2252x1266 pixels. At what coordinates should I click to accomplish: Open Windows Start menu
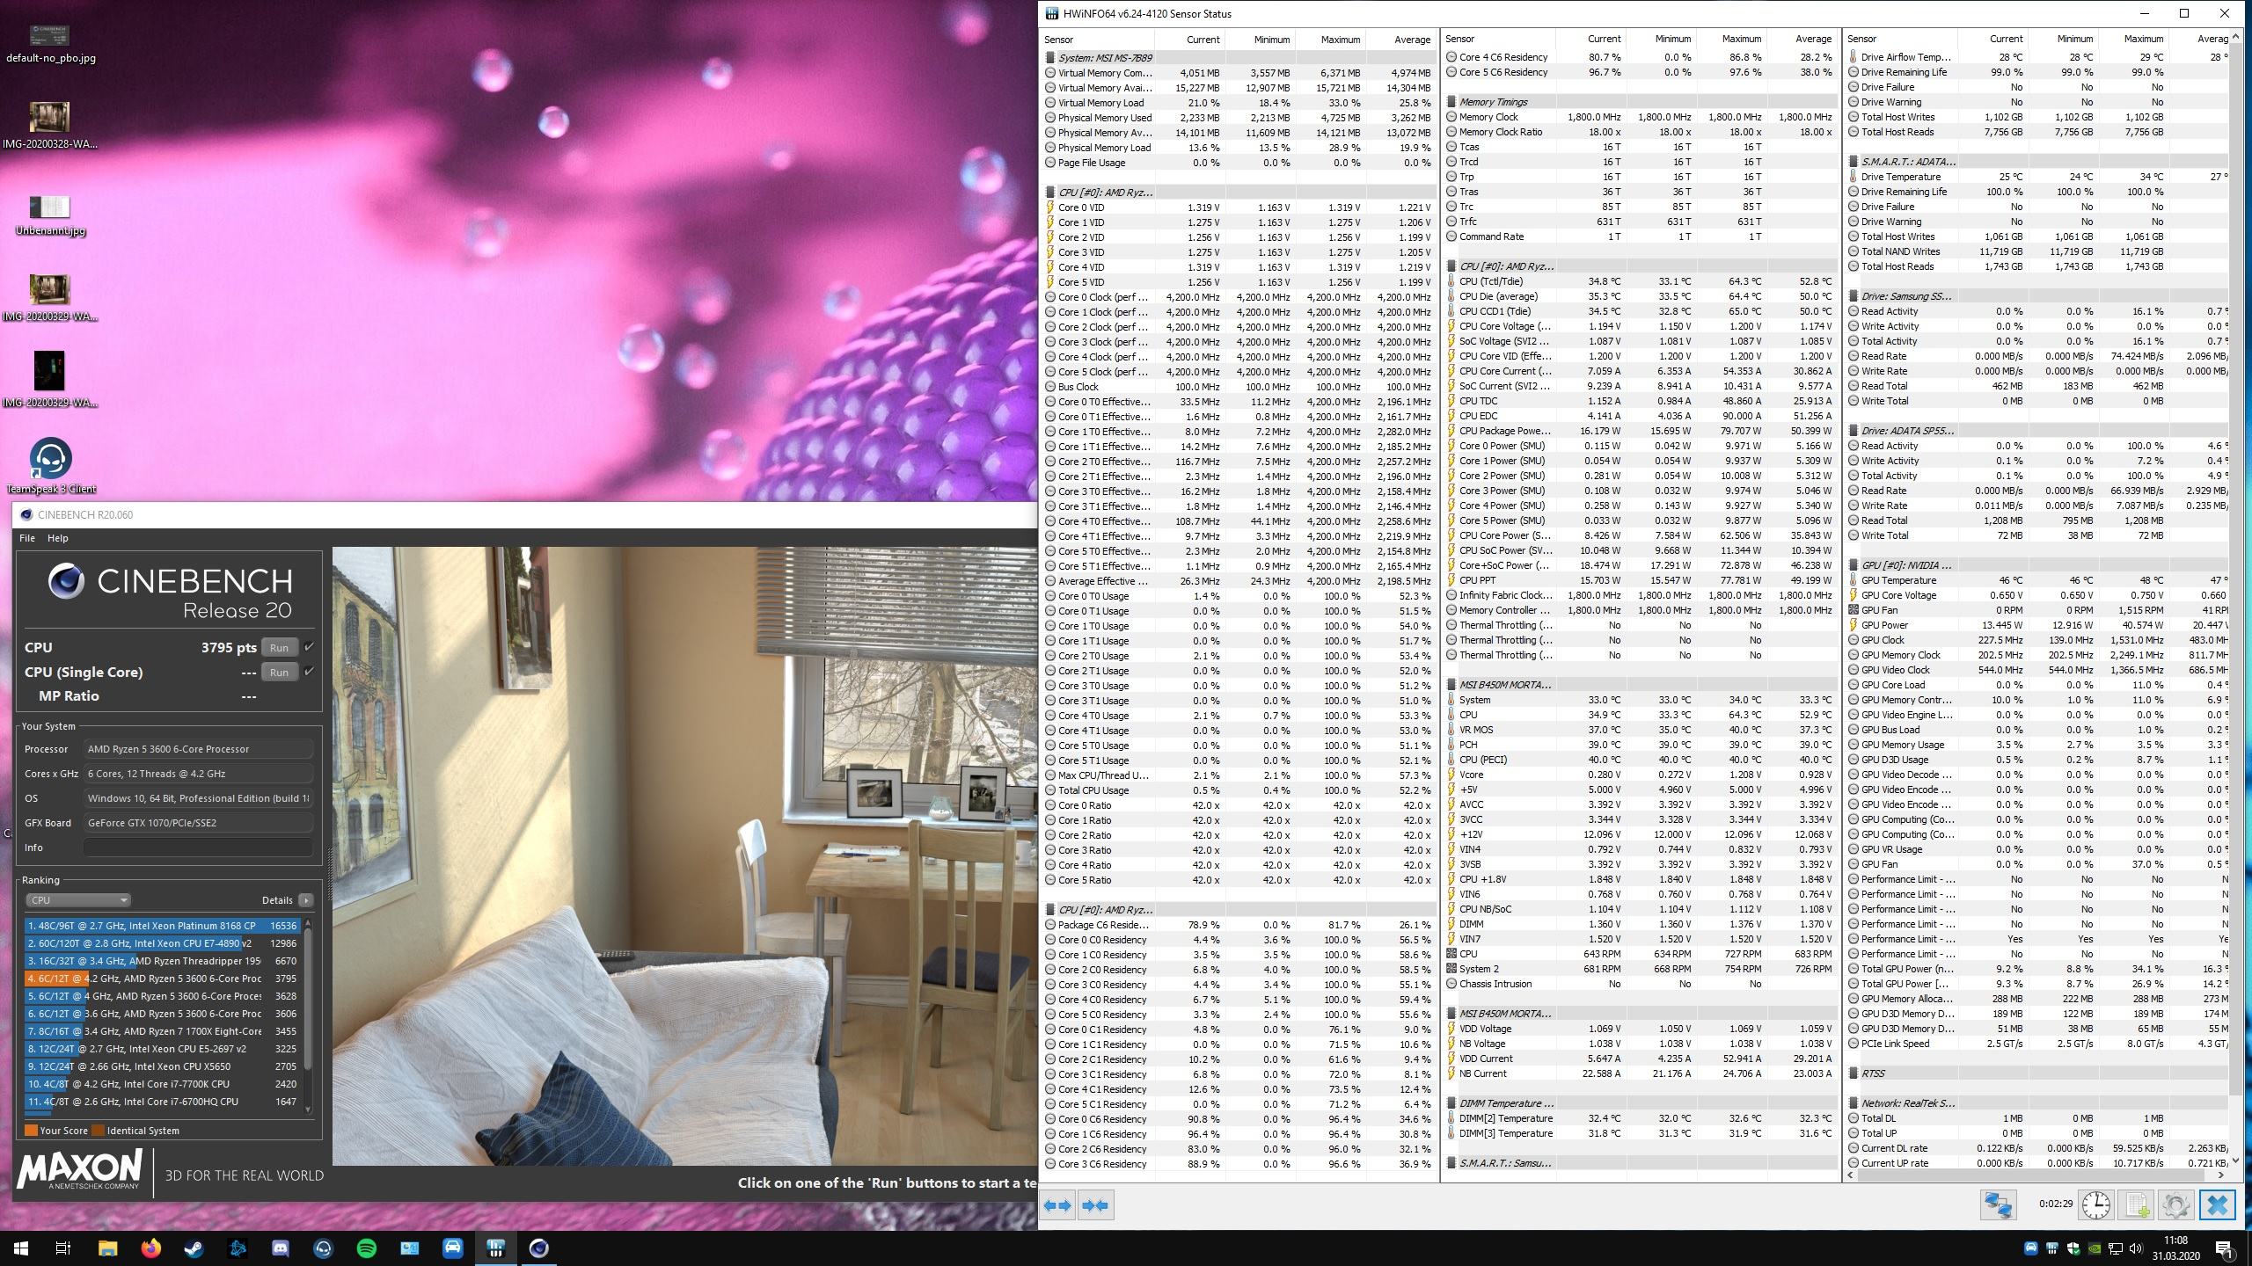pos(21,1248)
